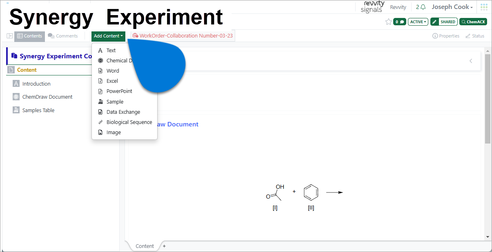Open the 0 comments badge
This screenshot has width=492, height=252.
pyautogui.click(x=400, y=22)
